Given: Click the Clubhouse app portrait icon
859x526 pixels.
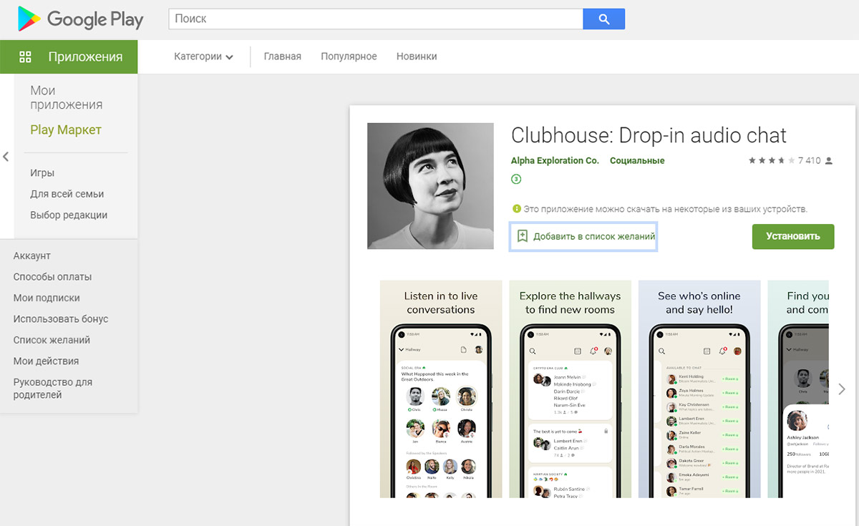Looking at the screenshot, I should (x=430, y=186).
